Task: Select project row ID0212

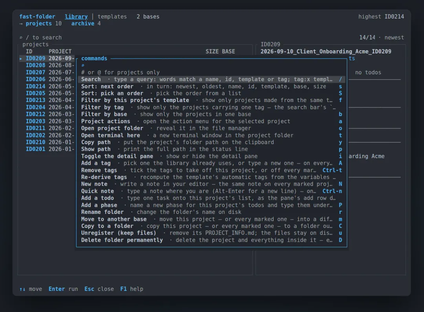Action: pos(47,114)
